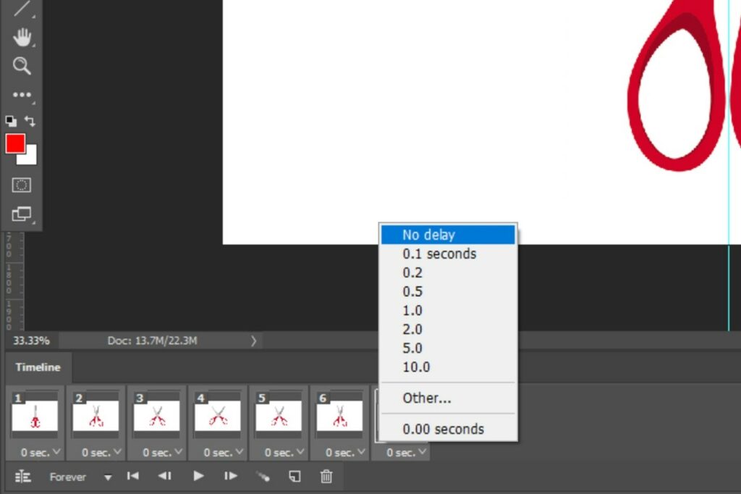741x494 pixels.
Task: Expand the Forever looping options dropdown
Action: point(108,477)
